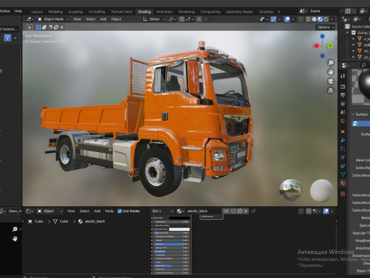Screen dimensions: 370x278
Task: Toggle viewport gizmos display
Action: [x=274, y=19]
